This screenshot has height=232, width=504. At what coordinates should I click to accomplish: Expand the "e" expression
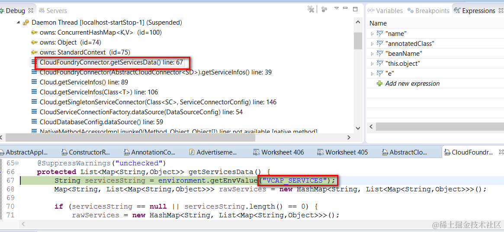click(372, 73)
